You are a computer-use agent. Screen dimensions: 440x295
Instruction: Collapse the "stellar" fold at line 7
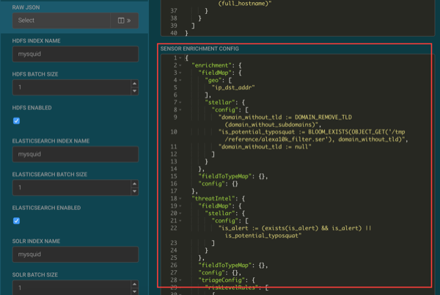pyautogui.click(x=180, y=103)
